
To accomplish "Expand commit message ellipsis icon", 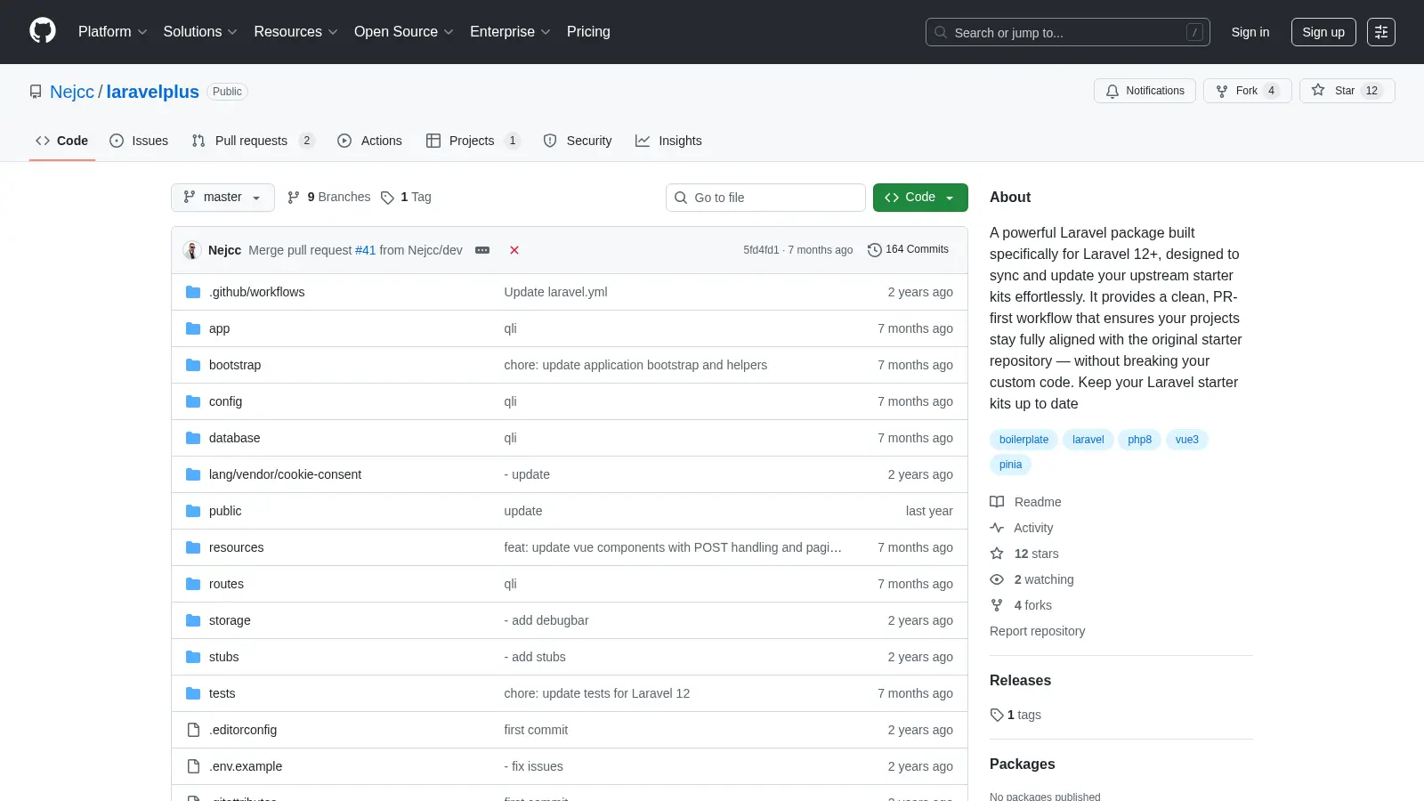I will pos(482,250).
